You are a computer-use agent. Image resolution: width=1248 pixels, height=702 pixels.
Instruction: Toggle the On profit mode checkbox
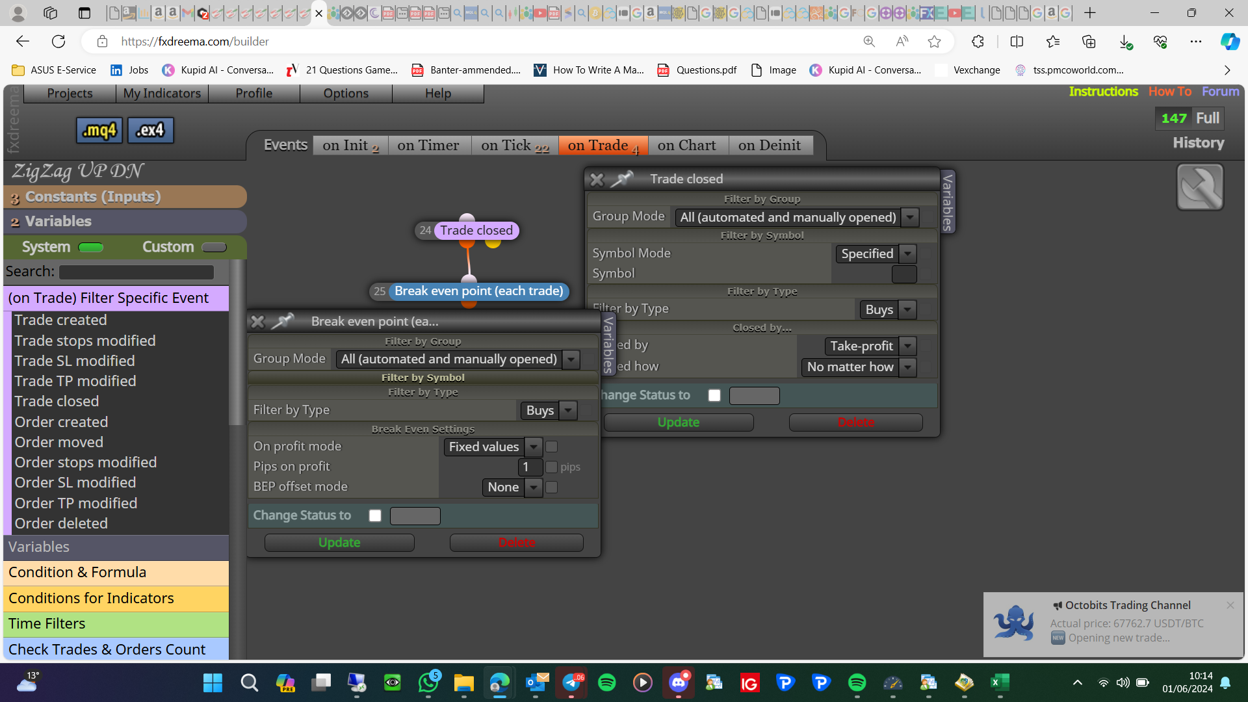552,447
